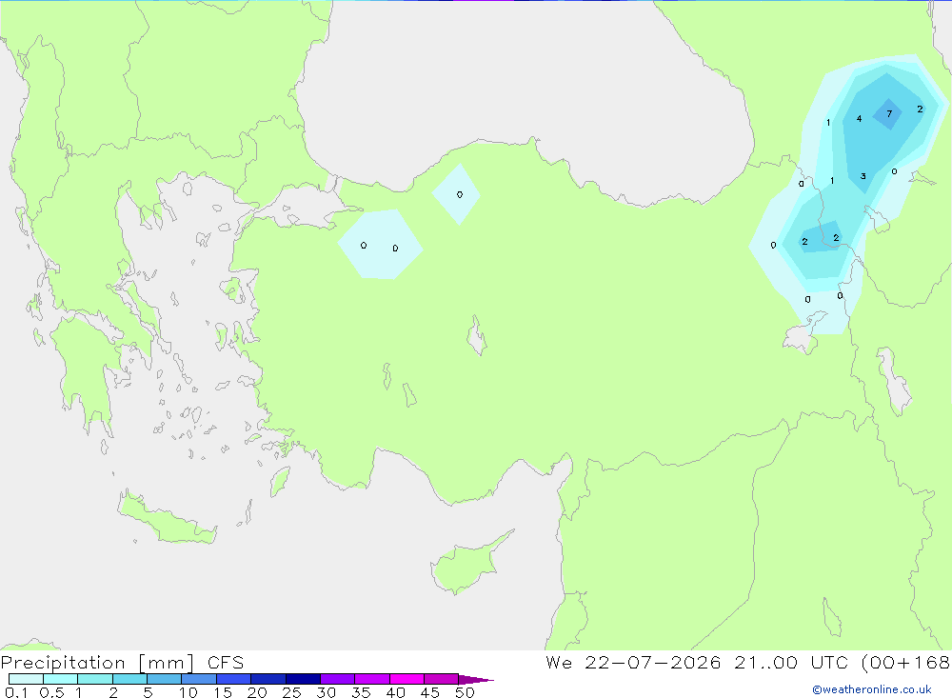Click the 40–45 mm magenta legend swatch
The height and width of the screenshot is (698, 952).
[x=407, y=679]
